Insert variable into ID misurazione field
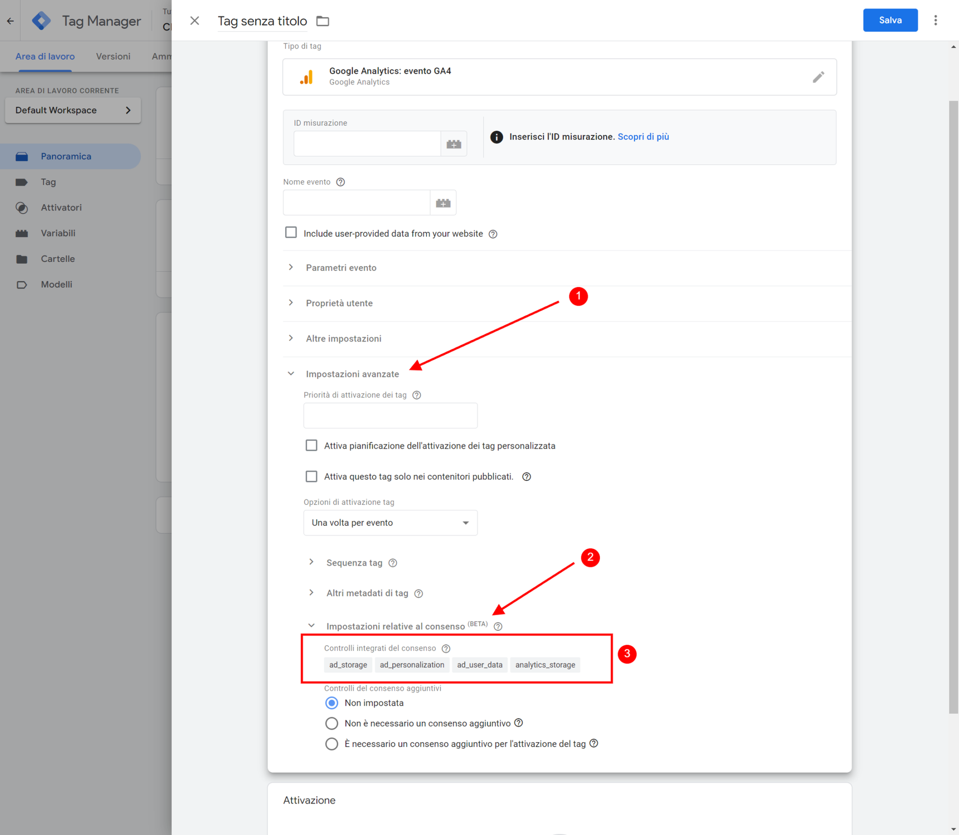959x835 pixels. point(454,144)
